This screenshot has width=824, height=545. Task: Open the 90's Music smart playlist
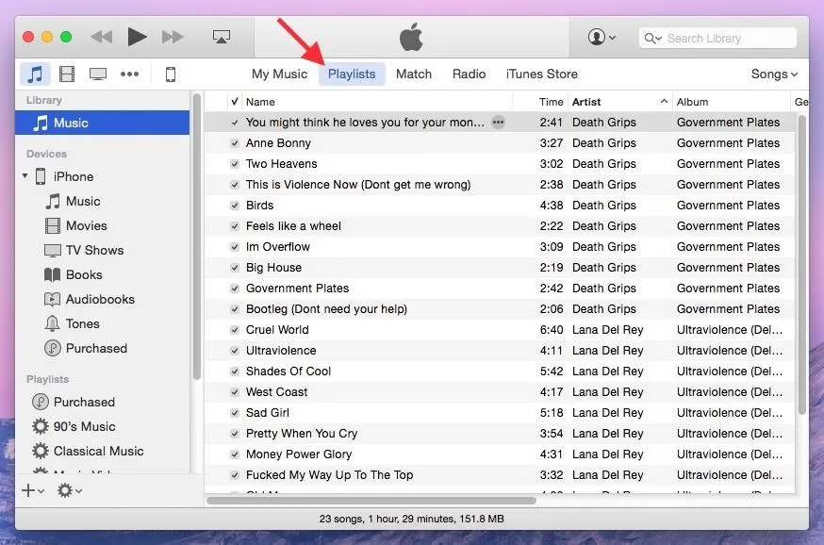click(x=73, y=426)
